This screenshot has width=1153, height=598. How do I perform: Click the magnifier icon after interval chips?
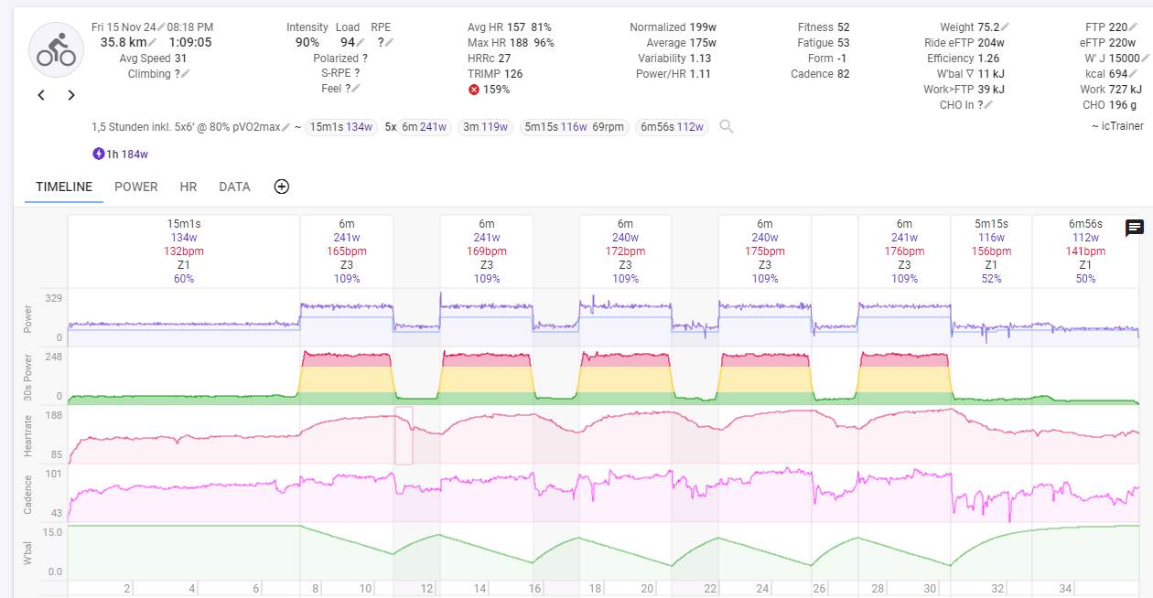coord(727,127)
